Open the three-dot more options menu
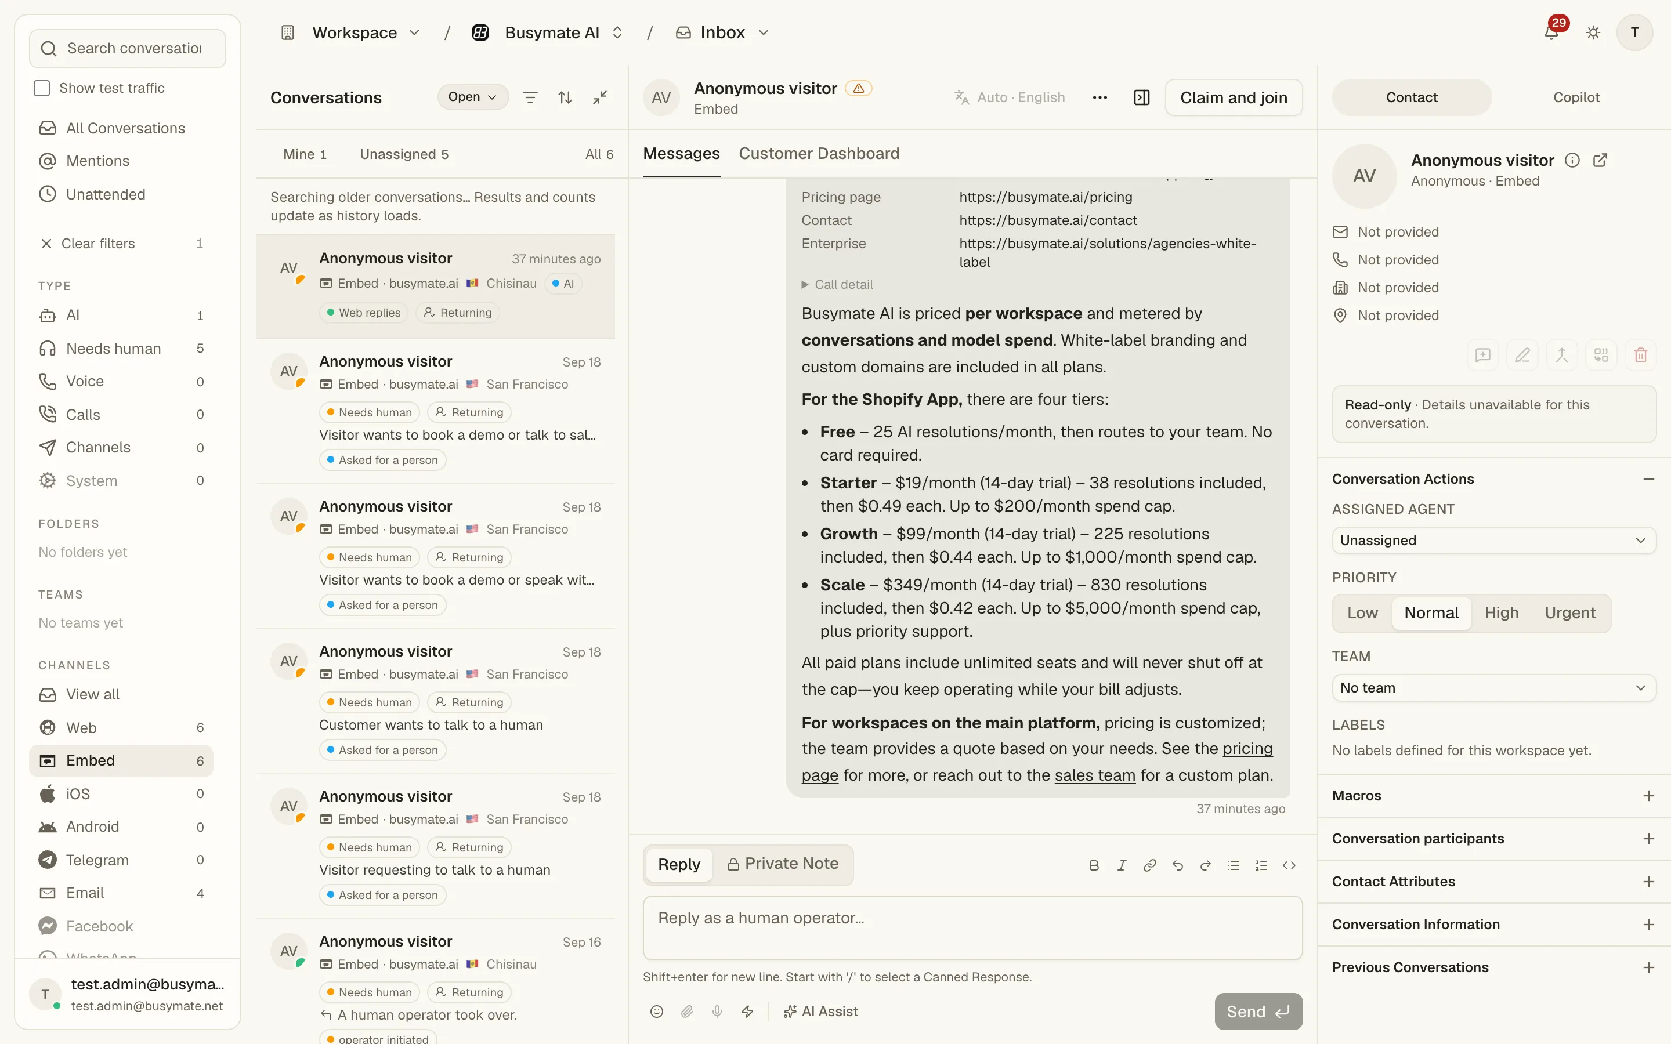The image size is (1671, 1044). pos(1100,97)
